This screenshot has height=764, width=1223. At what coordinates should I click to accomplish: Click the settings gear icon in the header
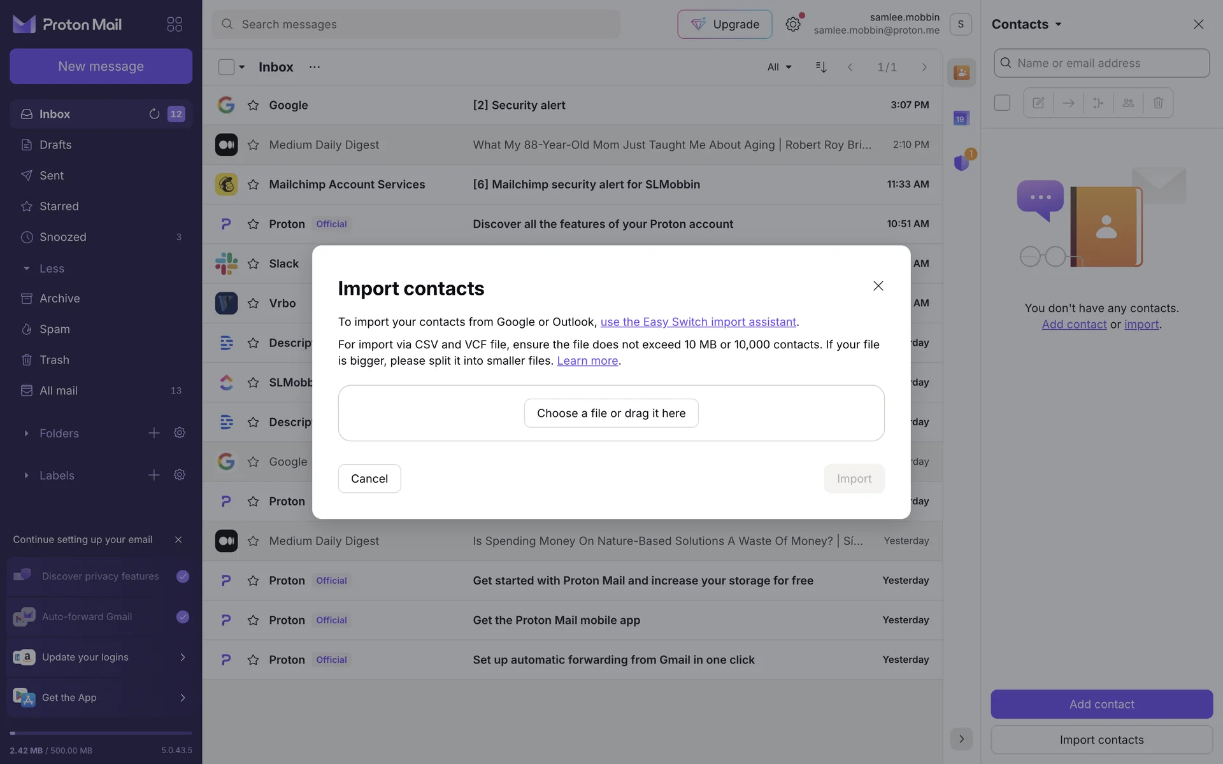792,24
